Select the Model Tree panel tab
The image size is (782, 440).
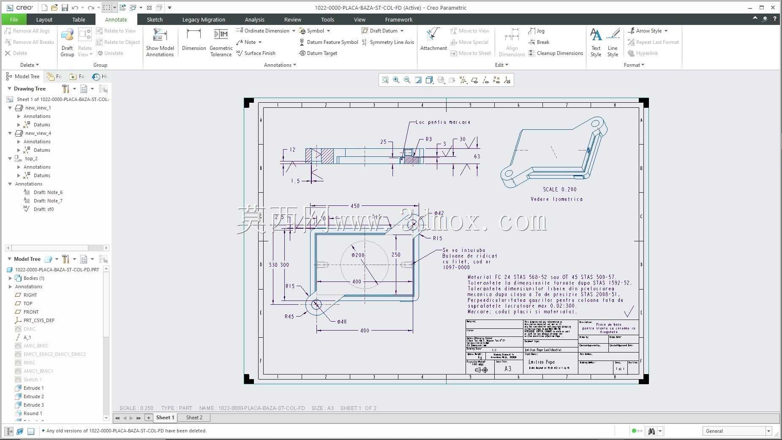(23, 77)
